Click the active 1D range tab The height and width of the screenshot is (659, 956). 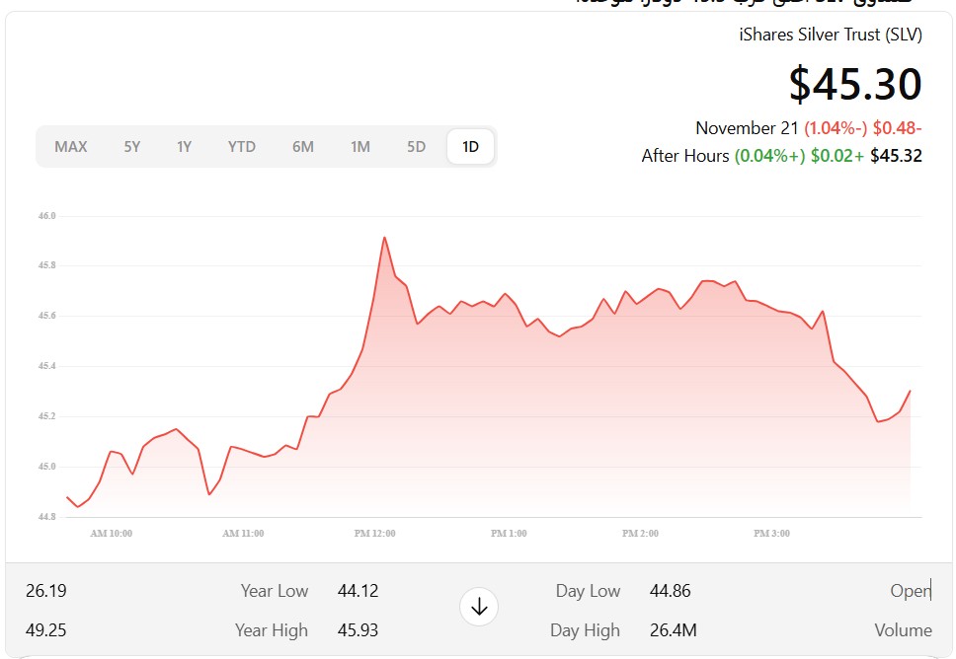[x=471, y=147]
